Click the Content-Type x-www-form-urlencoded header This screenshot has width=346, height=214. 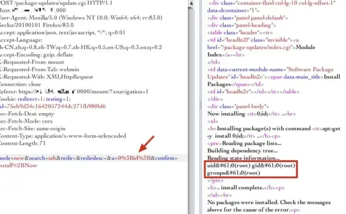pos(63,136)
